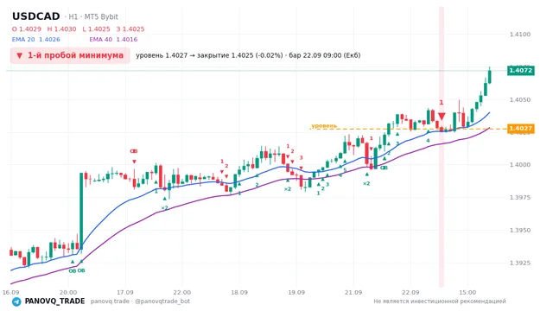The height and width of the screenshot is (311, 553).
Task: Click the 19.09 date label
Action: click(x=296, y=292)
